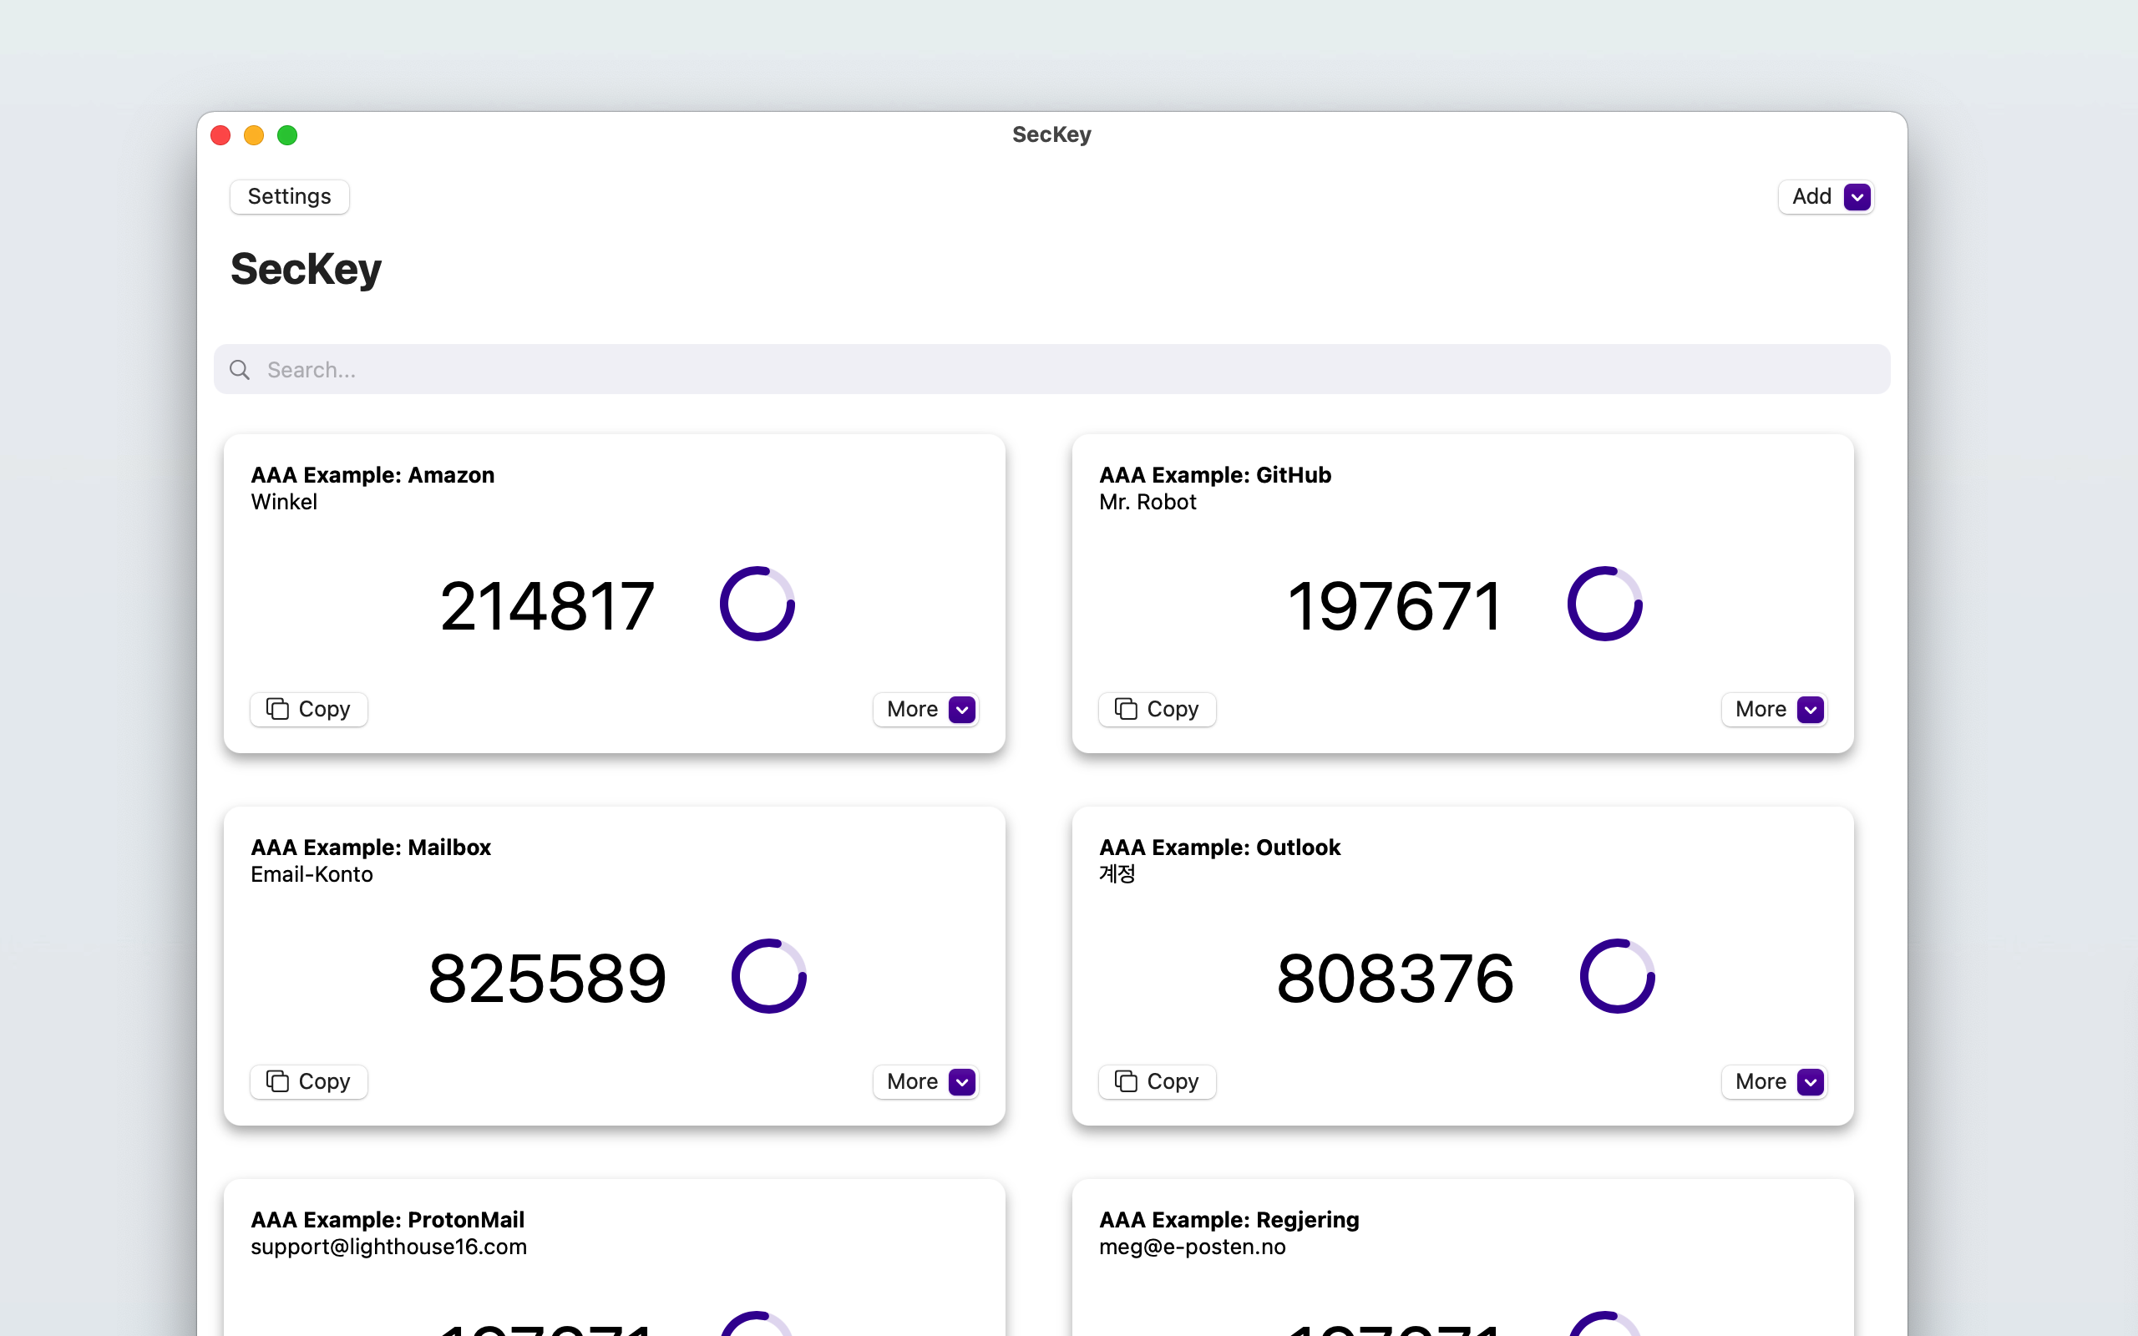This screenshot has height=1336, width=2138.
Task: Click the AAA Example: Amazon title
Action: [x=372, y=474]
